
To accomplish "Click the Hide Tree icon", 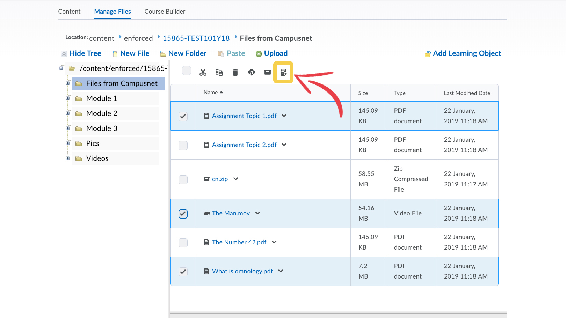I will coord(64,54).
